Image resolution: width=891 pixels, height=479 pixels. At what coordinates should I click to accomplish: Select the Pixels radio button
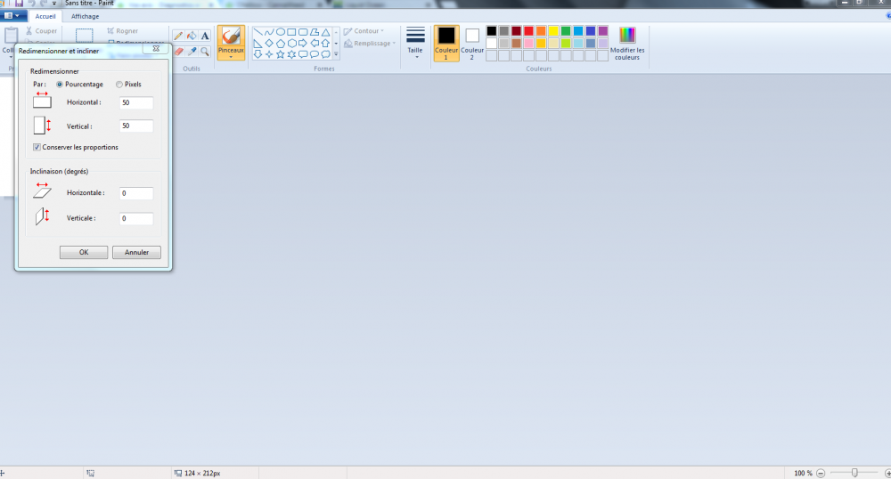(119, 85)
